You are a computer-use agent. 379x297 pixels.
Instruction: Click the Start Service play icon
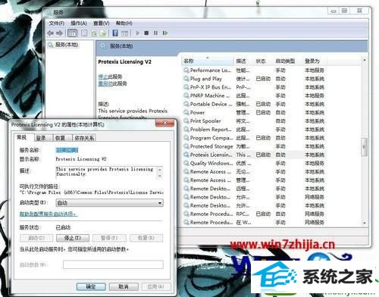click(137, 33)
